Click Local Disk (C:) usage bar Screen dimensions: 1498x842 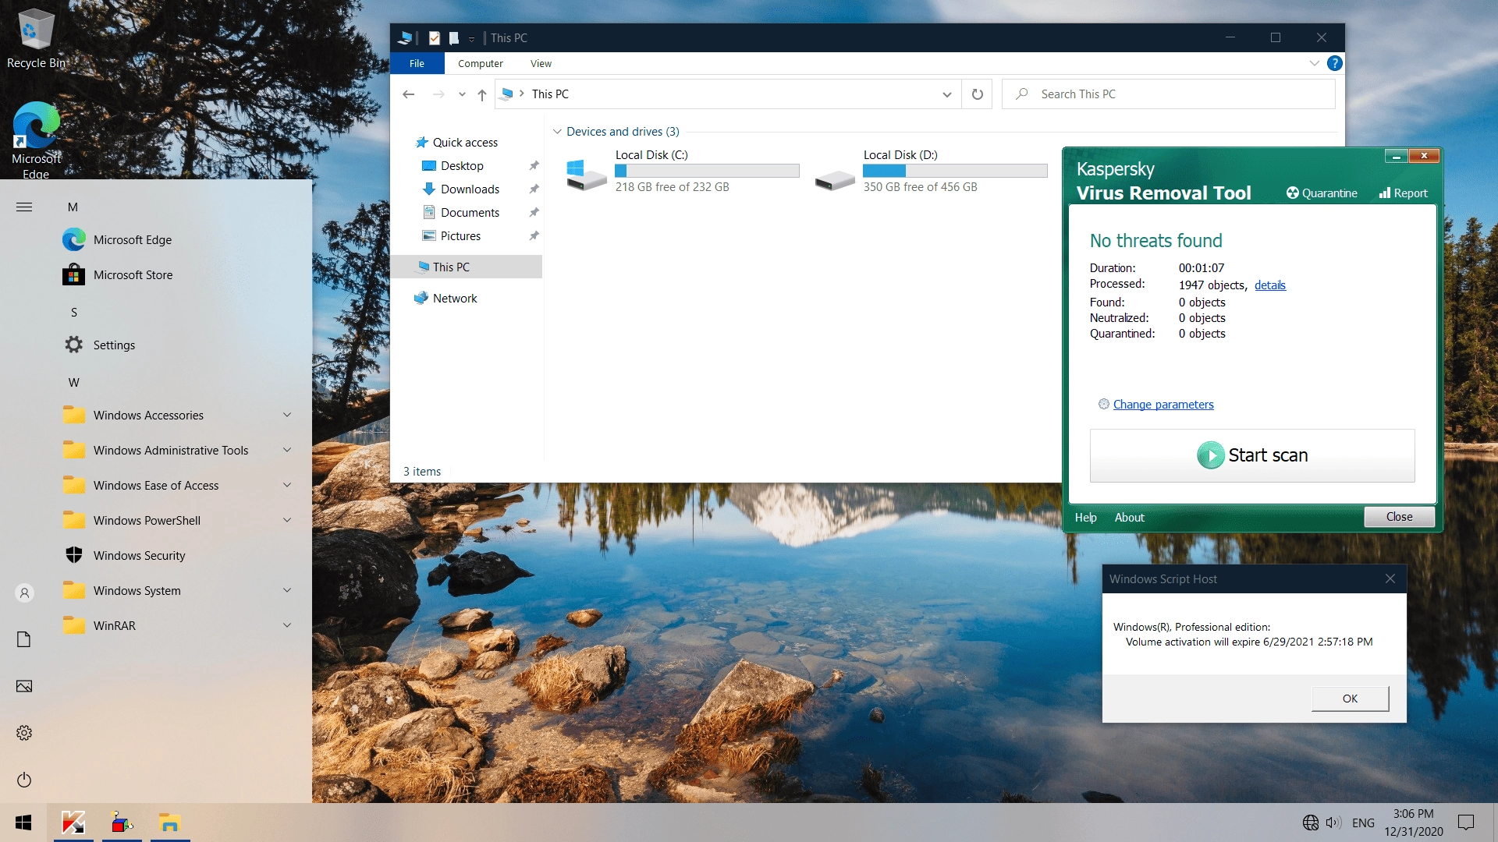(707, 171)
